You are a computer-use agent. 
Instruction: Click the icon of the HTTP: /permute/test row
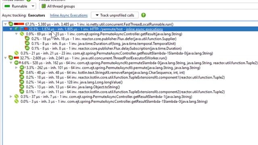16,29
